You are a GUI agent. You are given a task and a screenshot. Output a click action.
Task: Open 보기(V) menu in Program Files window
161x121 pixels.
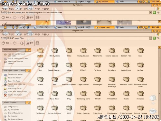pos(19,34)
